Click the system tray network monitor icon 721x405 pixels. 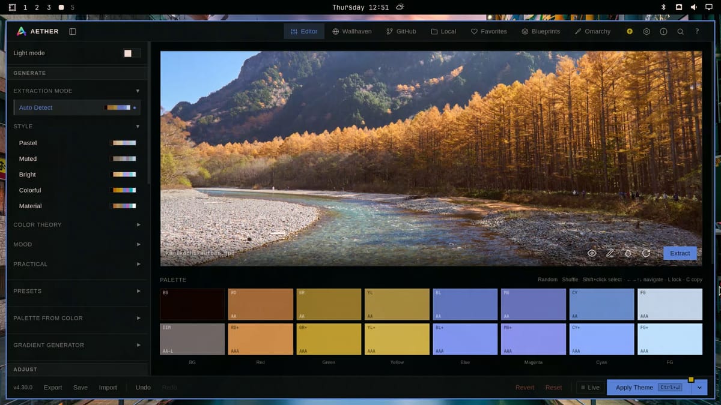tap(709, 7)
